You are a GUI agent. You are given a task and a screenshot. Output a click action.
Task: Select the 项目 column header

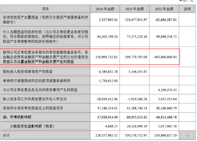[x=46, y=9]
